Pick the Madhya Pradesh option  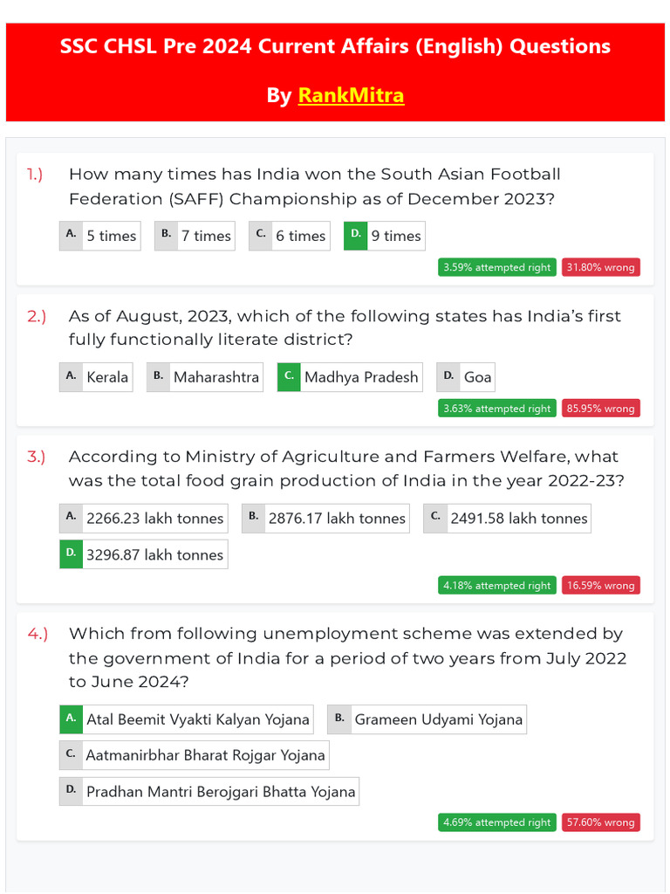click(350, 377)
